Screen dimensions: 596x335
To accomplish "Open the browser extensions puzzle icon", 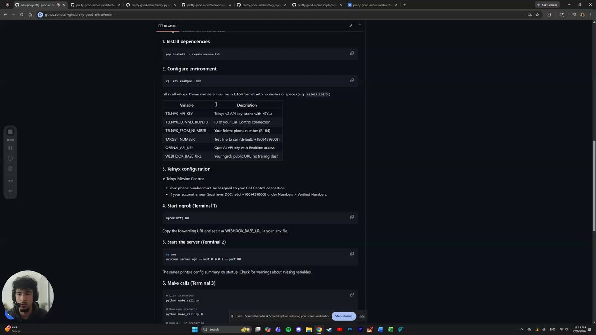I will pyautogui.click(x=549, y=14).
